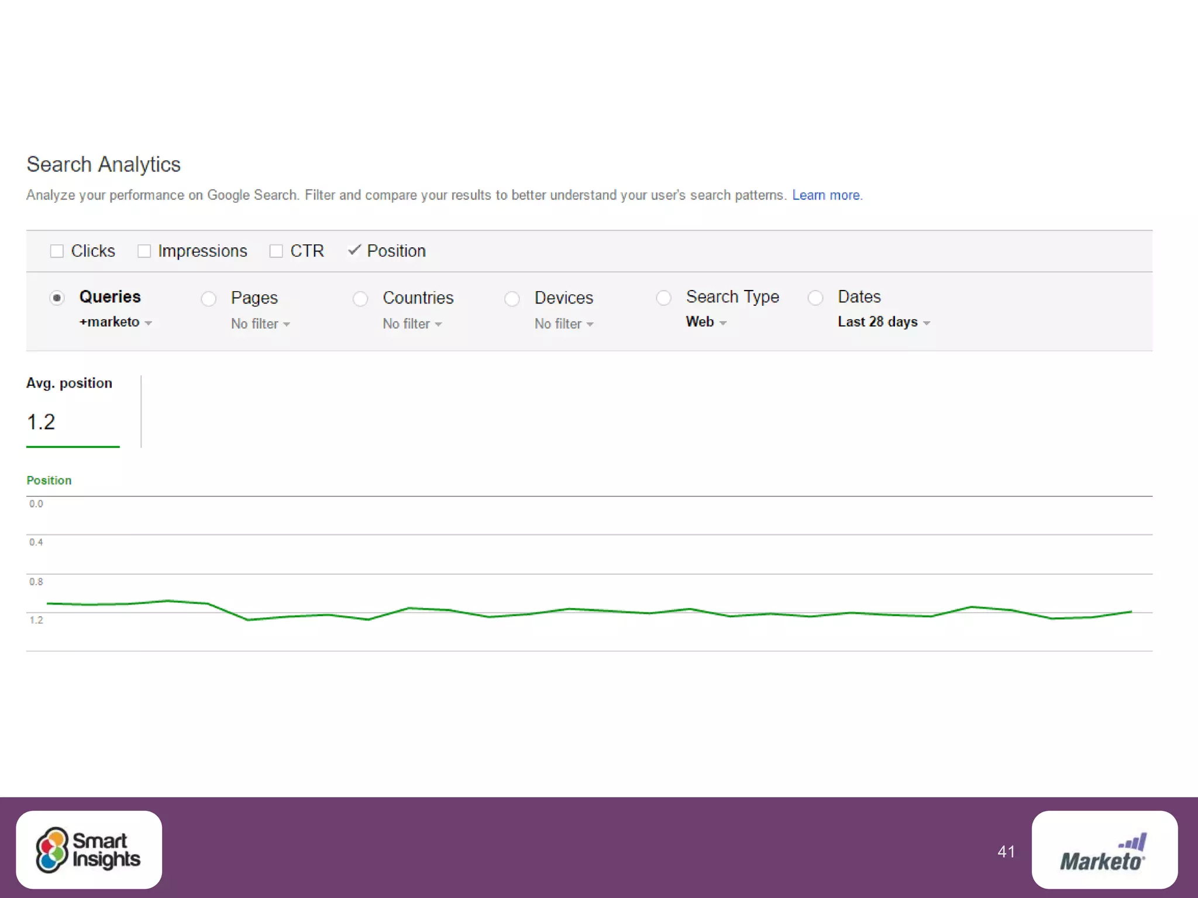1198x898 pixels.
Task: Select the Search Type radio button
Action: coord(663,298)
